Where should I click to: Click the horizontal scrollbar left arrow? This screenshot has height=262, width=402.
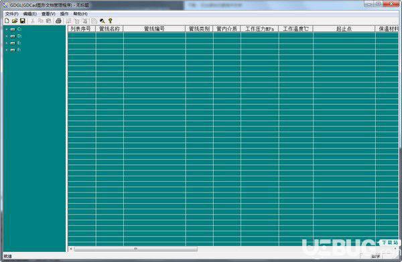[71, 249]
